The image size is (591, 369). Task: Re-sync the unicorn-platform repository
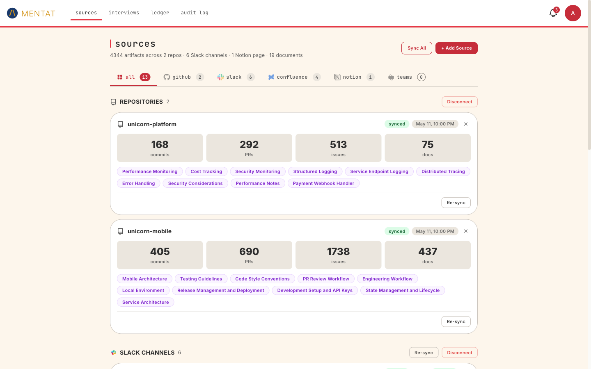tap(456, 203)
